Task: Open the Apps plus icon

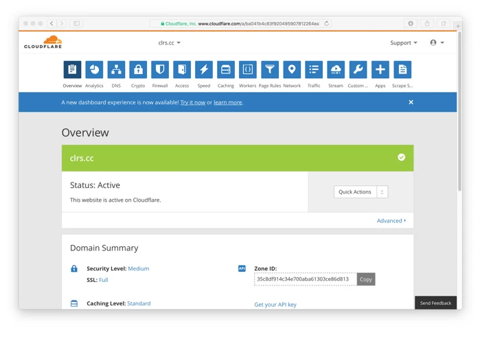Action: (x=380, y=69)
